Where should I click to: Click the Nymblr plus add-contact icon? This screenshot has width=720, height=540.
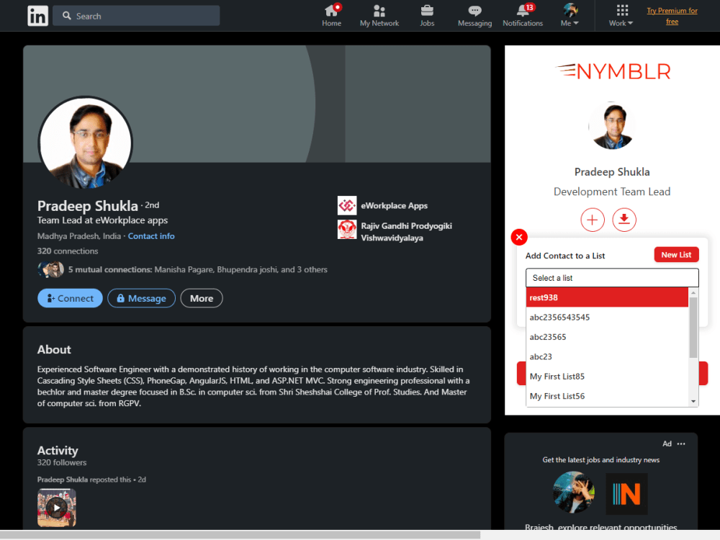click(593, 220)
